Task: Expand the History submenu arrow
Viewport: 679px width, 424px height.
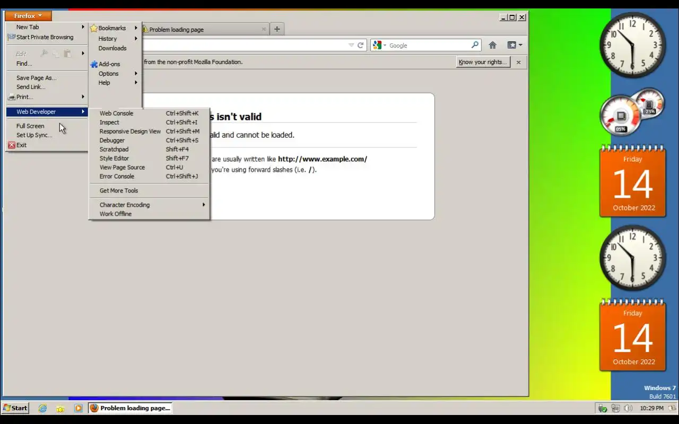Action: (x=136, y=39)
